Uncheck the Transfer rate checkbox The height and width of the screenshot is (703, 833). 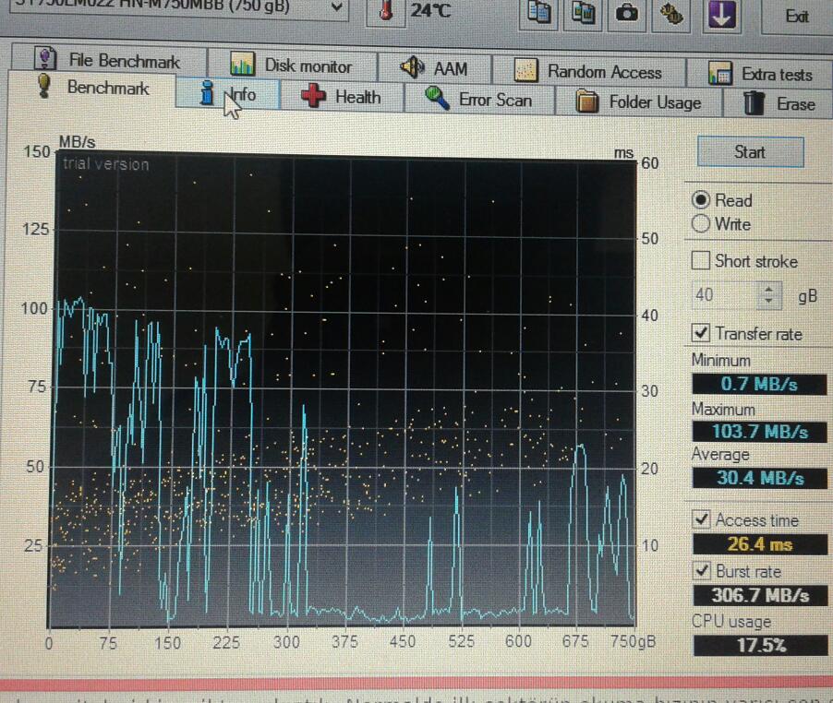pyautogui.click(x=702, y=333)
